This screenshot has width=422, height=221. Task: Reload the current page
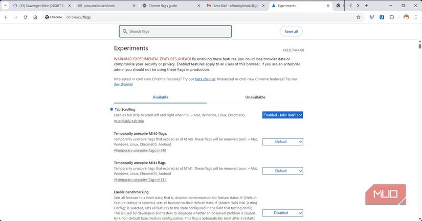click(25, 17)
